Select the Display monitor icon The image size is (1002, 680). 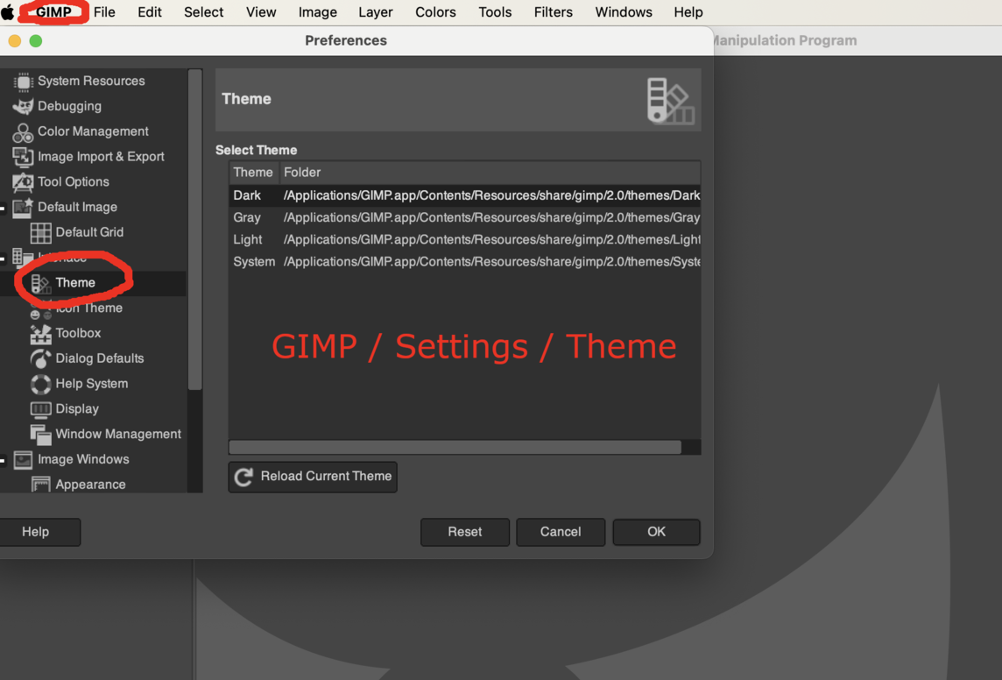point(40,409)
